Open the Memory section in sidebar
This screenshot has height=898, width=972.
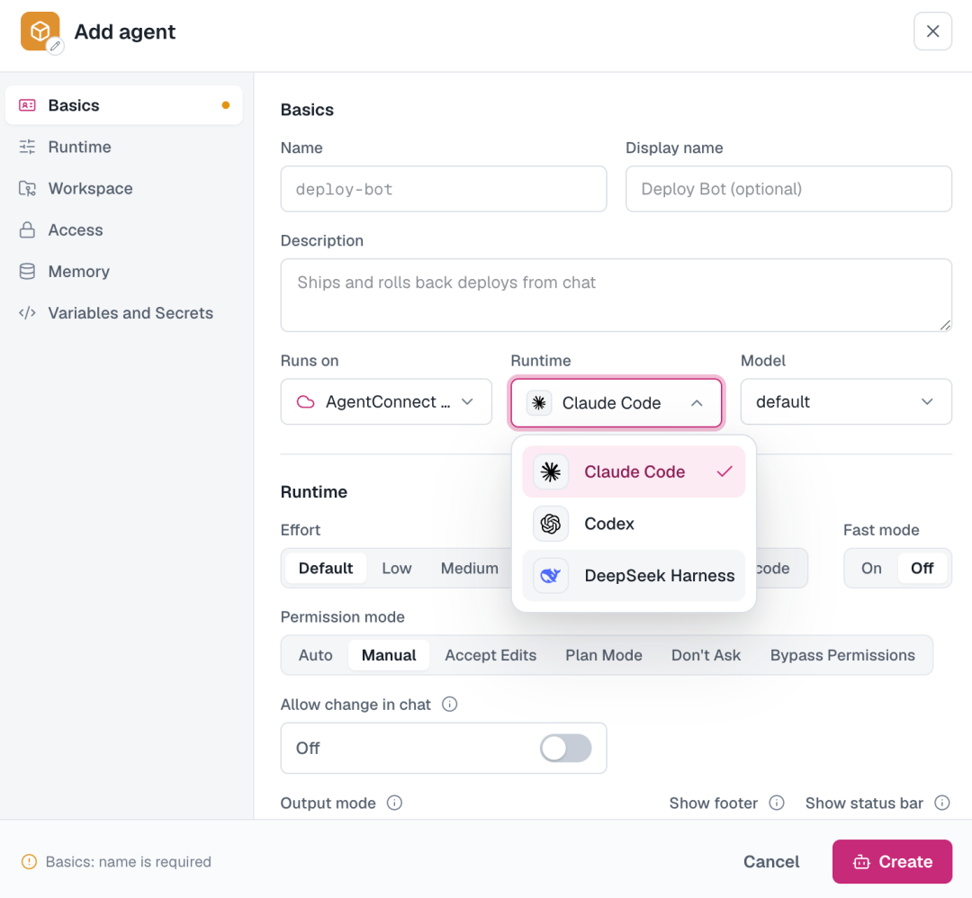click(x=124, y=272)
